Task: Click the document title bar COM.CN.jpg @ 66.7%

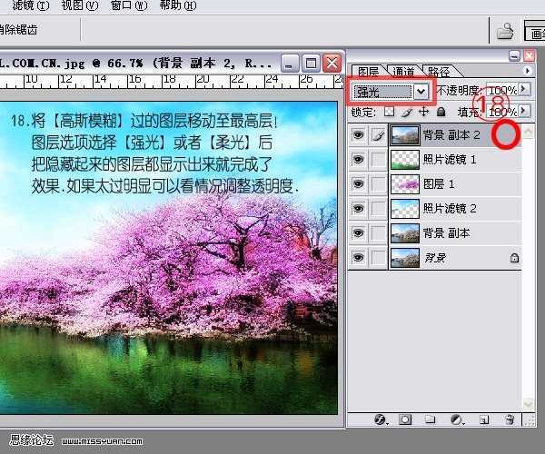Action: pos(137,64)
